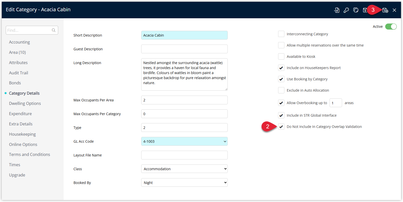Click the Save and Exit icon
403x202 pixels.
click(x=385, y=10)
